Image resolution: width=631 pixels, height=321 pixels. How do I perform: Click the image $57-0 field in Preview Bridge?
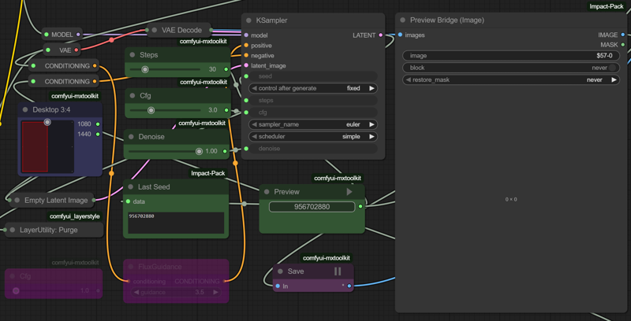pyautogui.click(x=511, y=56)
